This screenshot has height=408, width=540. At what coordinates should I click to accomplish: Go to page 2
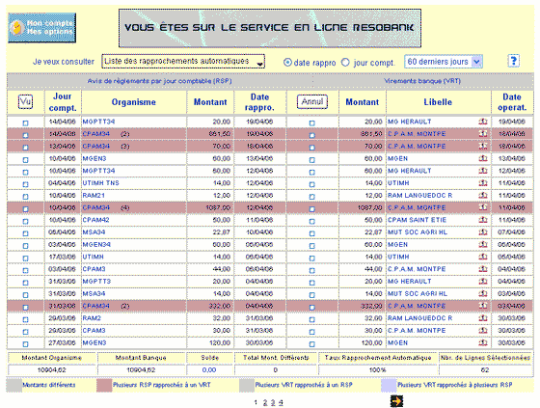(265, 402)
